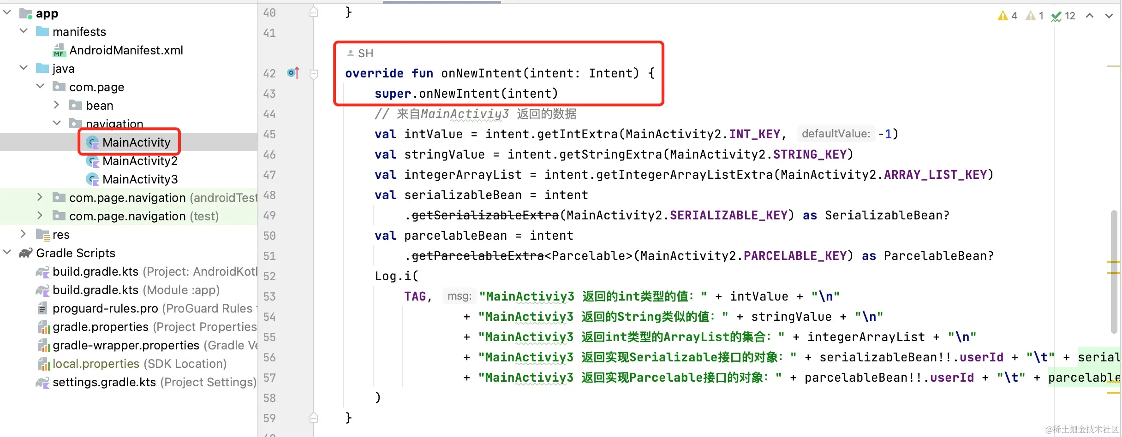Open gradle-wrapper.properties file
Viewport: 1122px width, 437px height.
155,345
